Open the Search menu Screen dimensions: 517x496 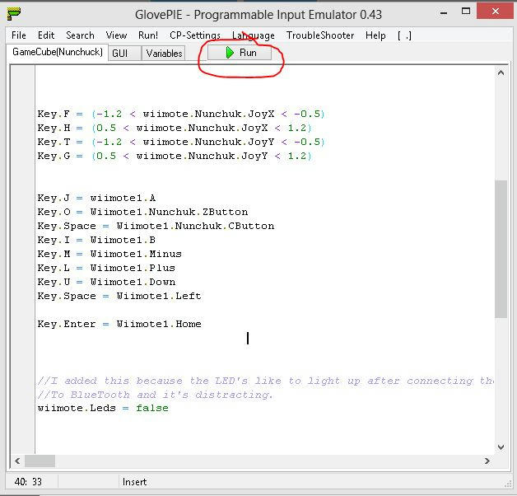pos(80,35)
